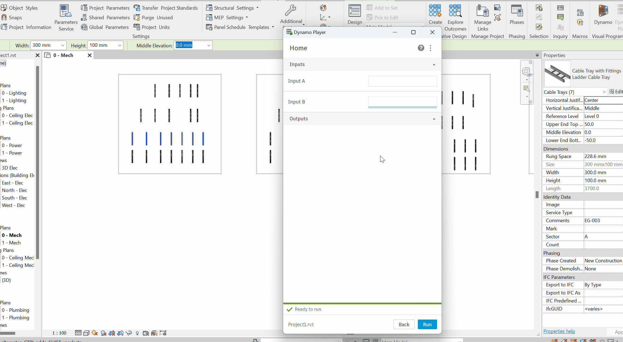The width and height of the screenshot is (623, 342).
Task: Collapse the Inputs section
Action: click(x=434, y=64)
